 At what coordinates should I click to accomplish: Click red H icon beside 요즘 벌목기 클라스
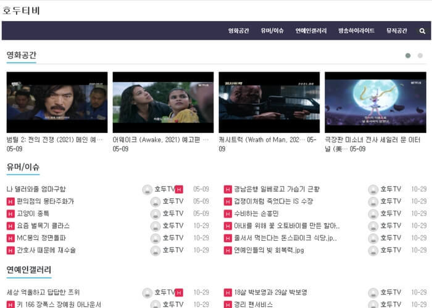coord(10,226)
